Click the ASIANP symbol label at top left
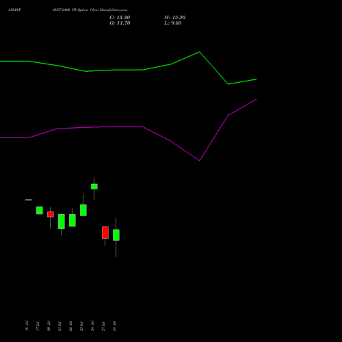Viewport: 342px width, 342px height. tap(14, 10)
